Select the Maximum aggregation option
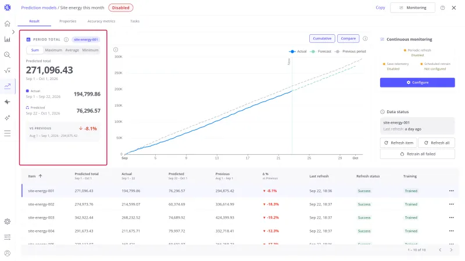This screenshot has height=261, width=465. coord(53,50)
